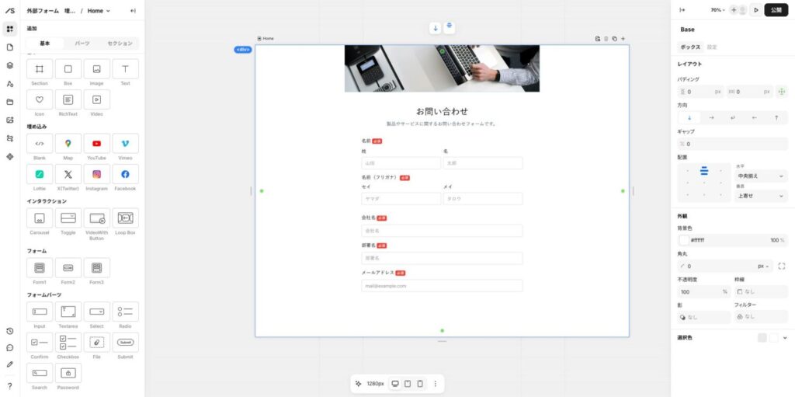Open the 70% zoom dropdown

click(717, 10)
